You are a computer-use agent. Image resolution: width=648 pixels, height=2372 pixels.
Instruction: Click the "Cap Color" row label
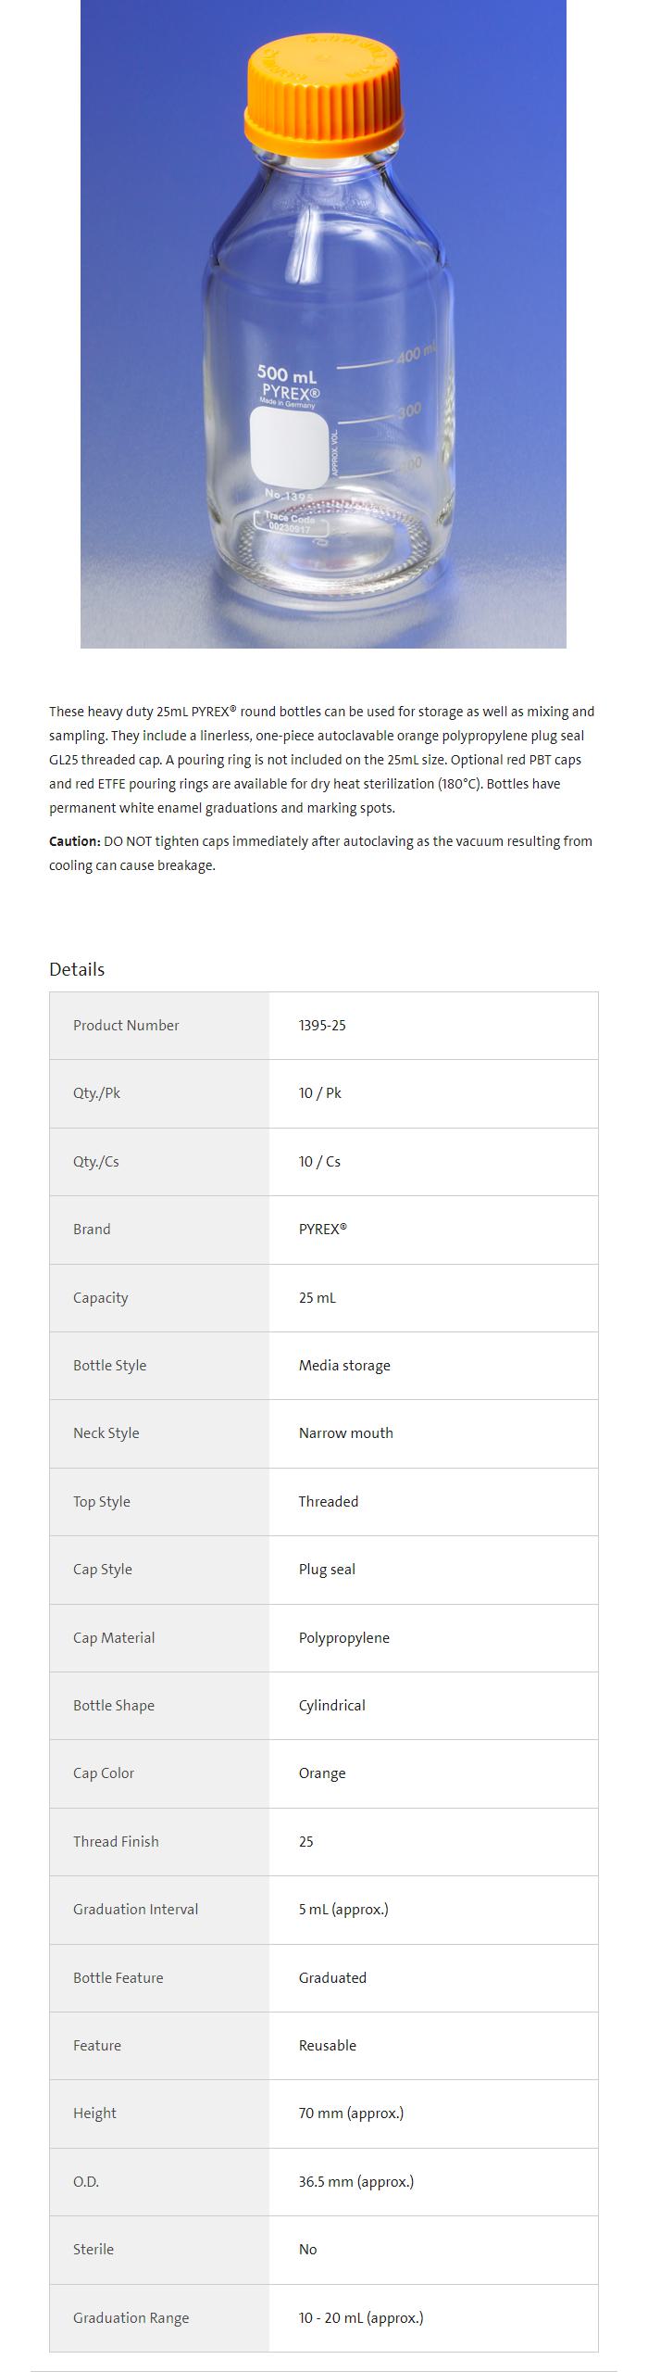pyautogui.click(x=104, y=1773)
